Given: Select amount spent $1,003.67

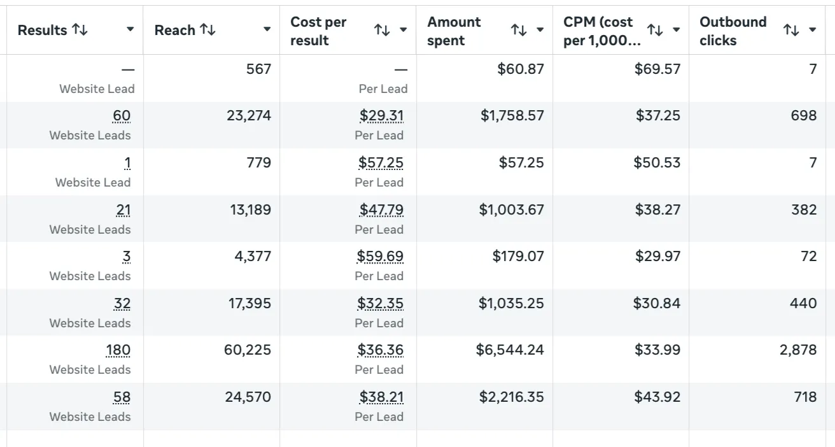Looking at the screenshot, I should point(512,209).
